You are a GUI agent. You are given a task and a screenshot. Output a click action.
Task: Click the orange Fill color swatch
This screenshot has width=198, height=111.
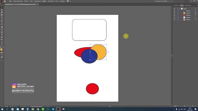coord(1,49)
